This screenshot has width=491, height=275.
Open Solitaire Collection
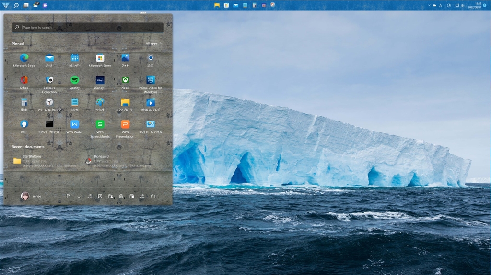tap(49, 80)
